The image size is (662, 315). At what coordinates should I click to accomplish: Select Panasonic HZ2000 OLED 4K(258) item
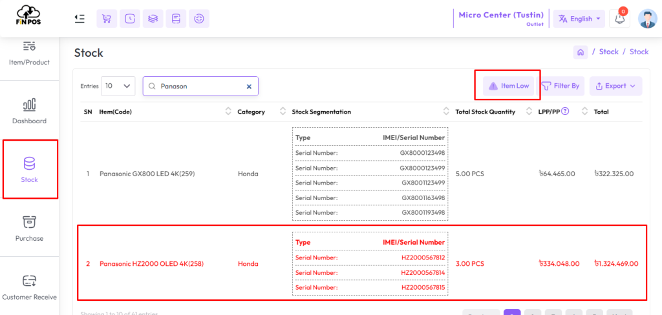tap(151, 264)
